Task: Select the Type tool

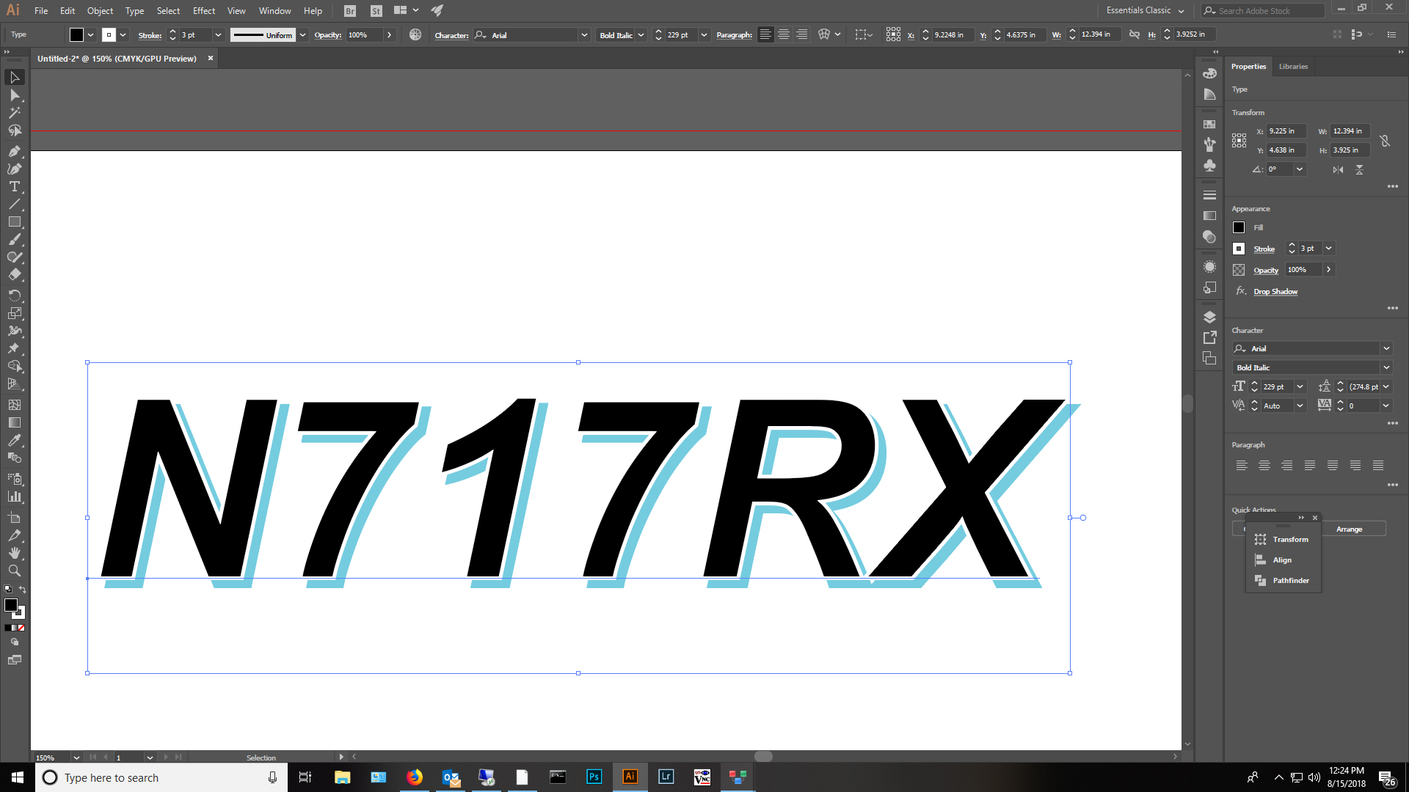Action: coord(14,186)
